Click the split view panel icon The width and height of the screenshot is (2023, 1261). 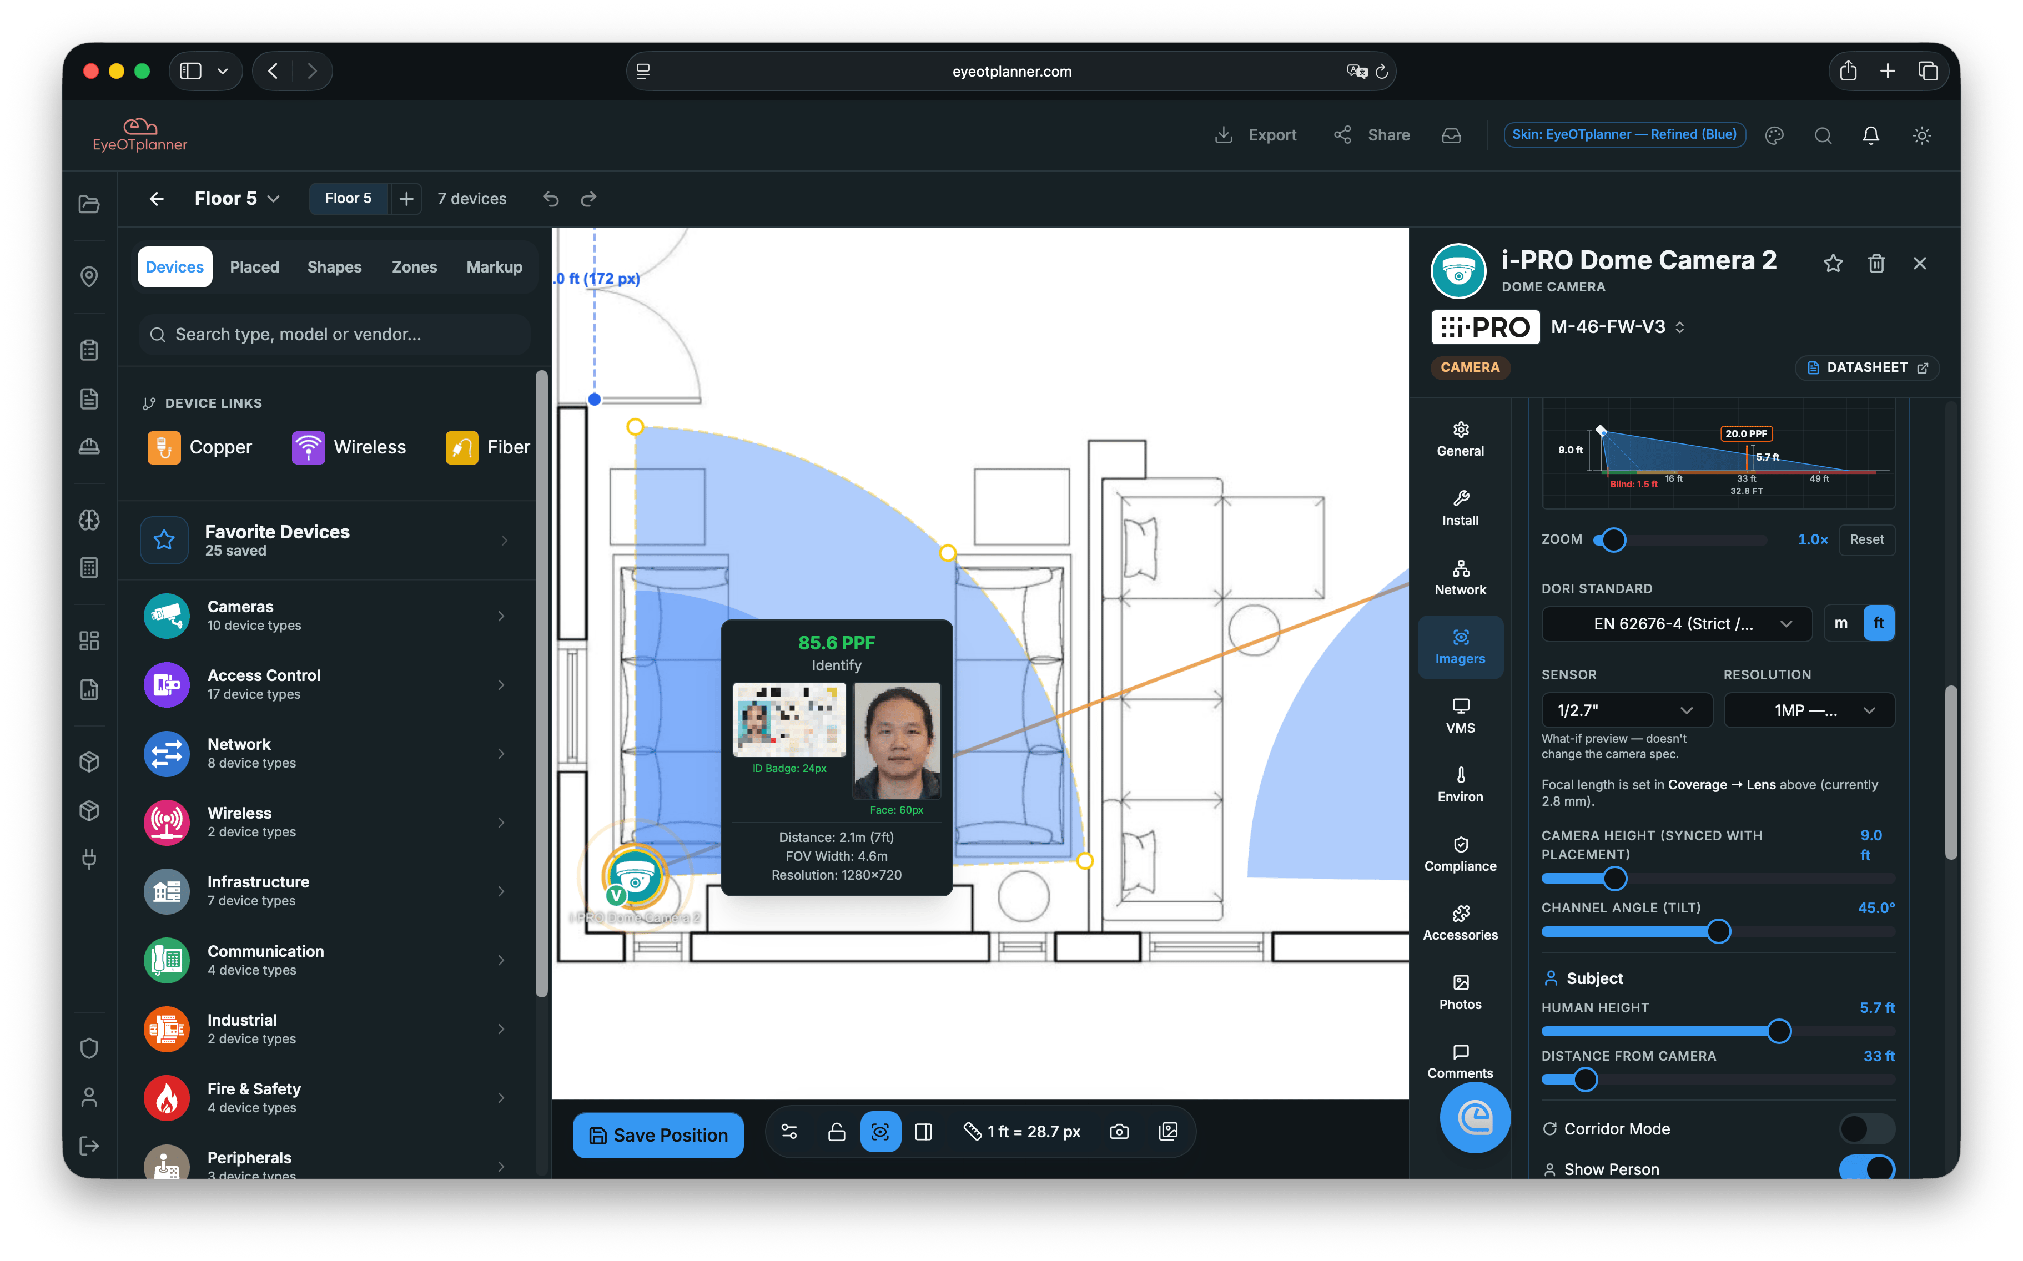coord(923,1132)
